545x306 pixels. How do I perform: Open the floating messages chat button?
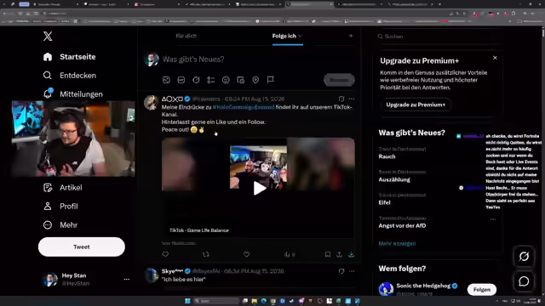coord(524,281)
